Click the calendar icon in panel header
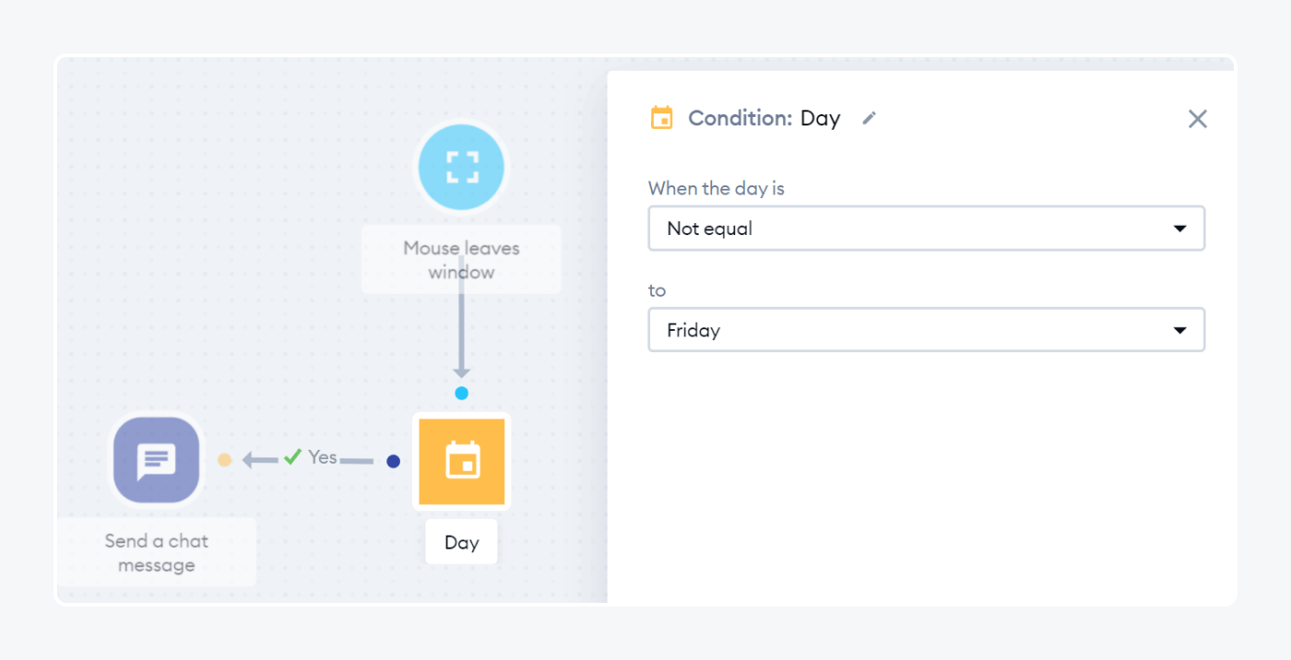1291x660 pixels. pos(661,118)
